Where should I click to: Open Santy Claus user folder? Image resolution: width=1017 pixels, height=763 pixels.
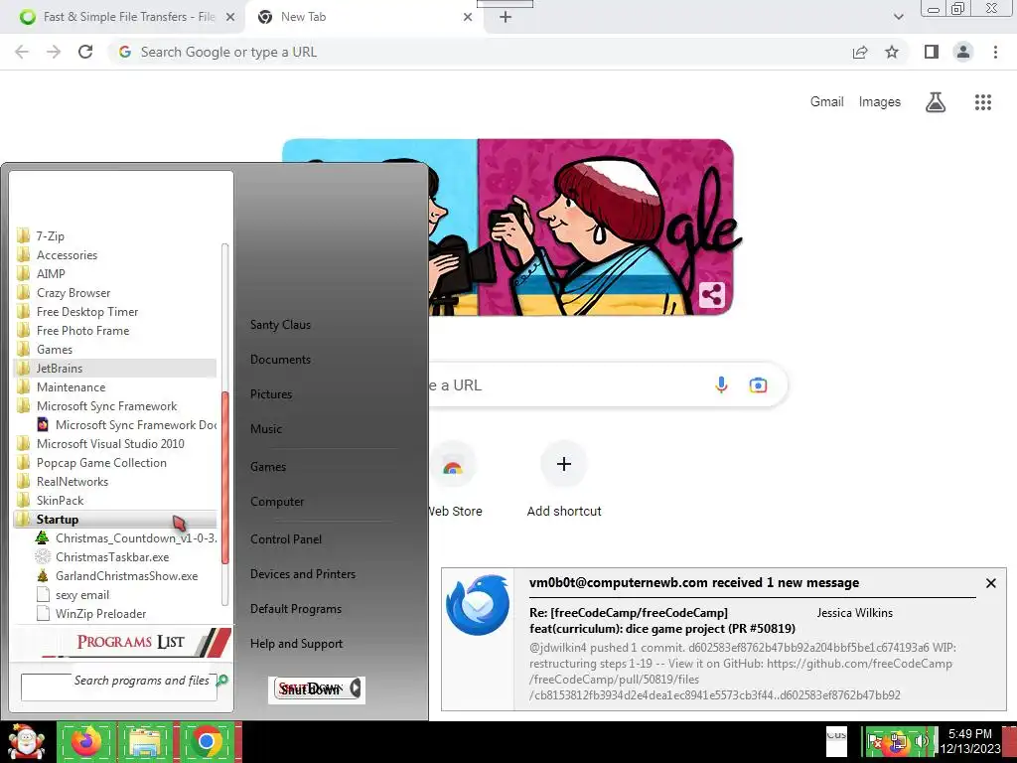(x=280, y=325)
